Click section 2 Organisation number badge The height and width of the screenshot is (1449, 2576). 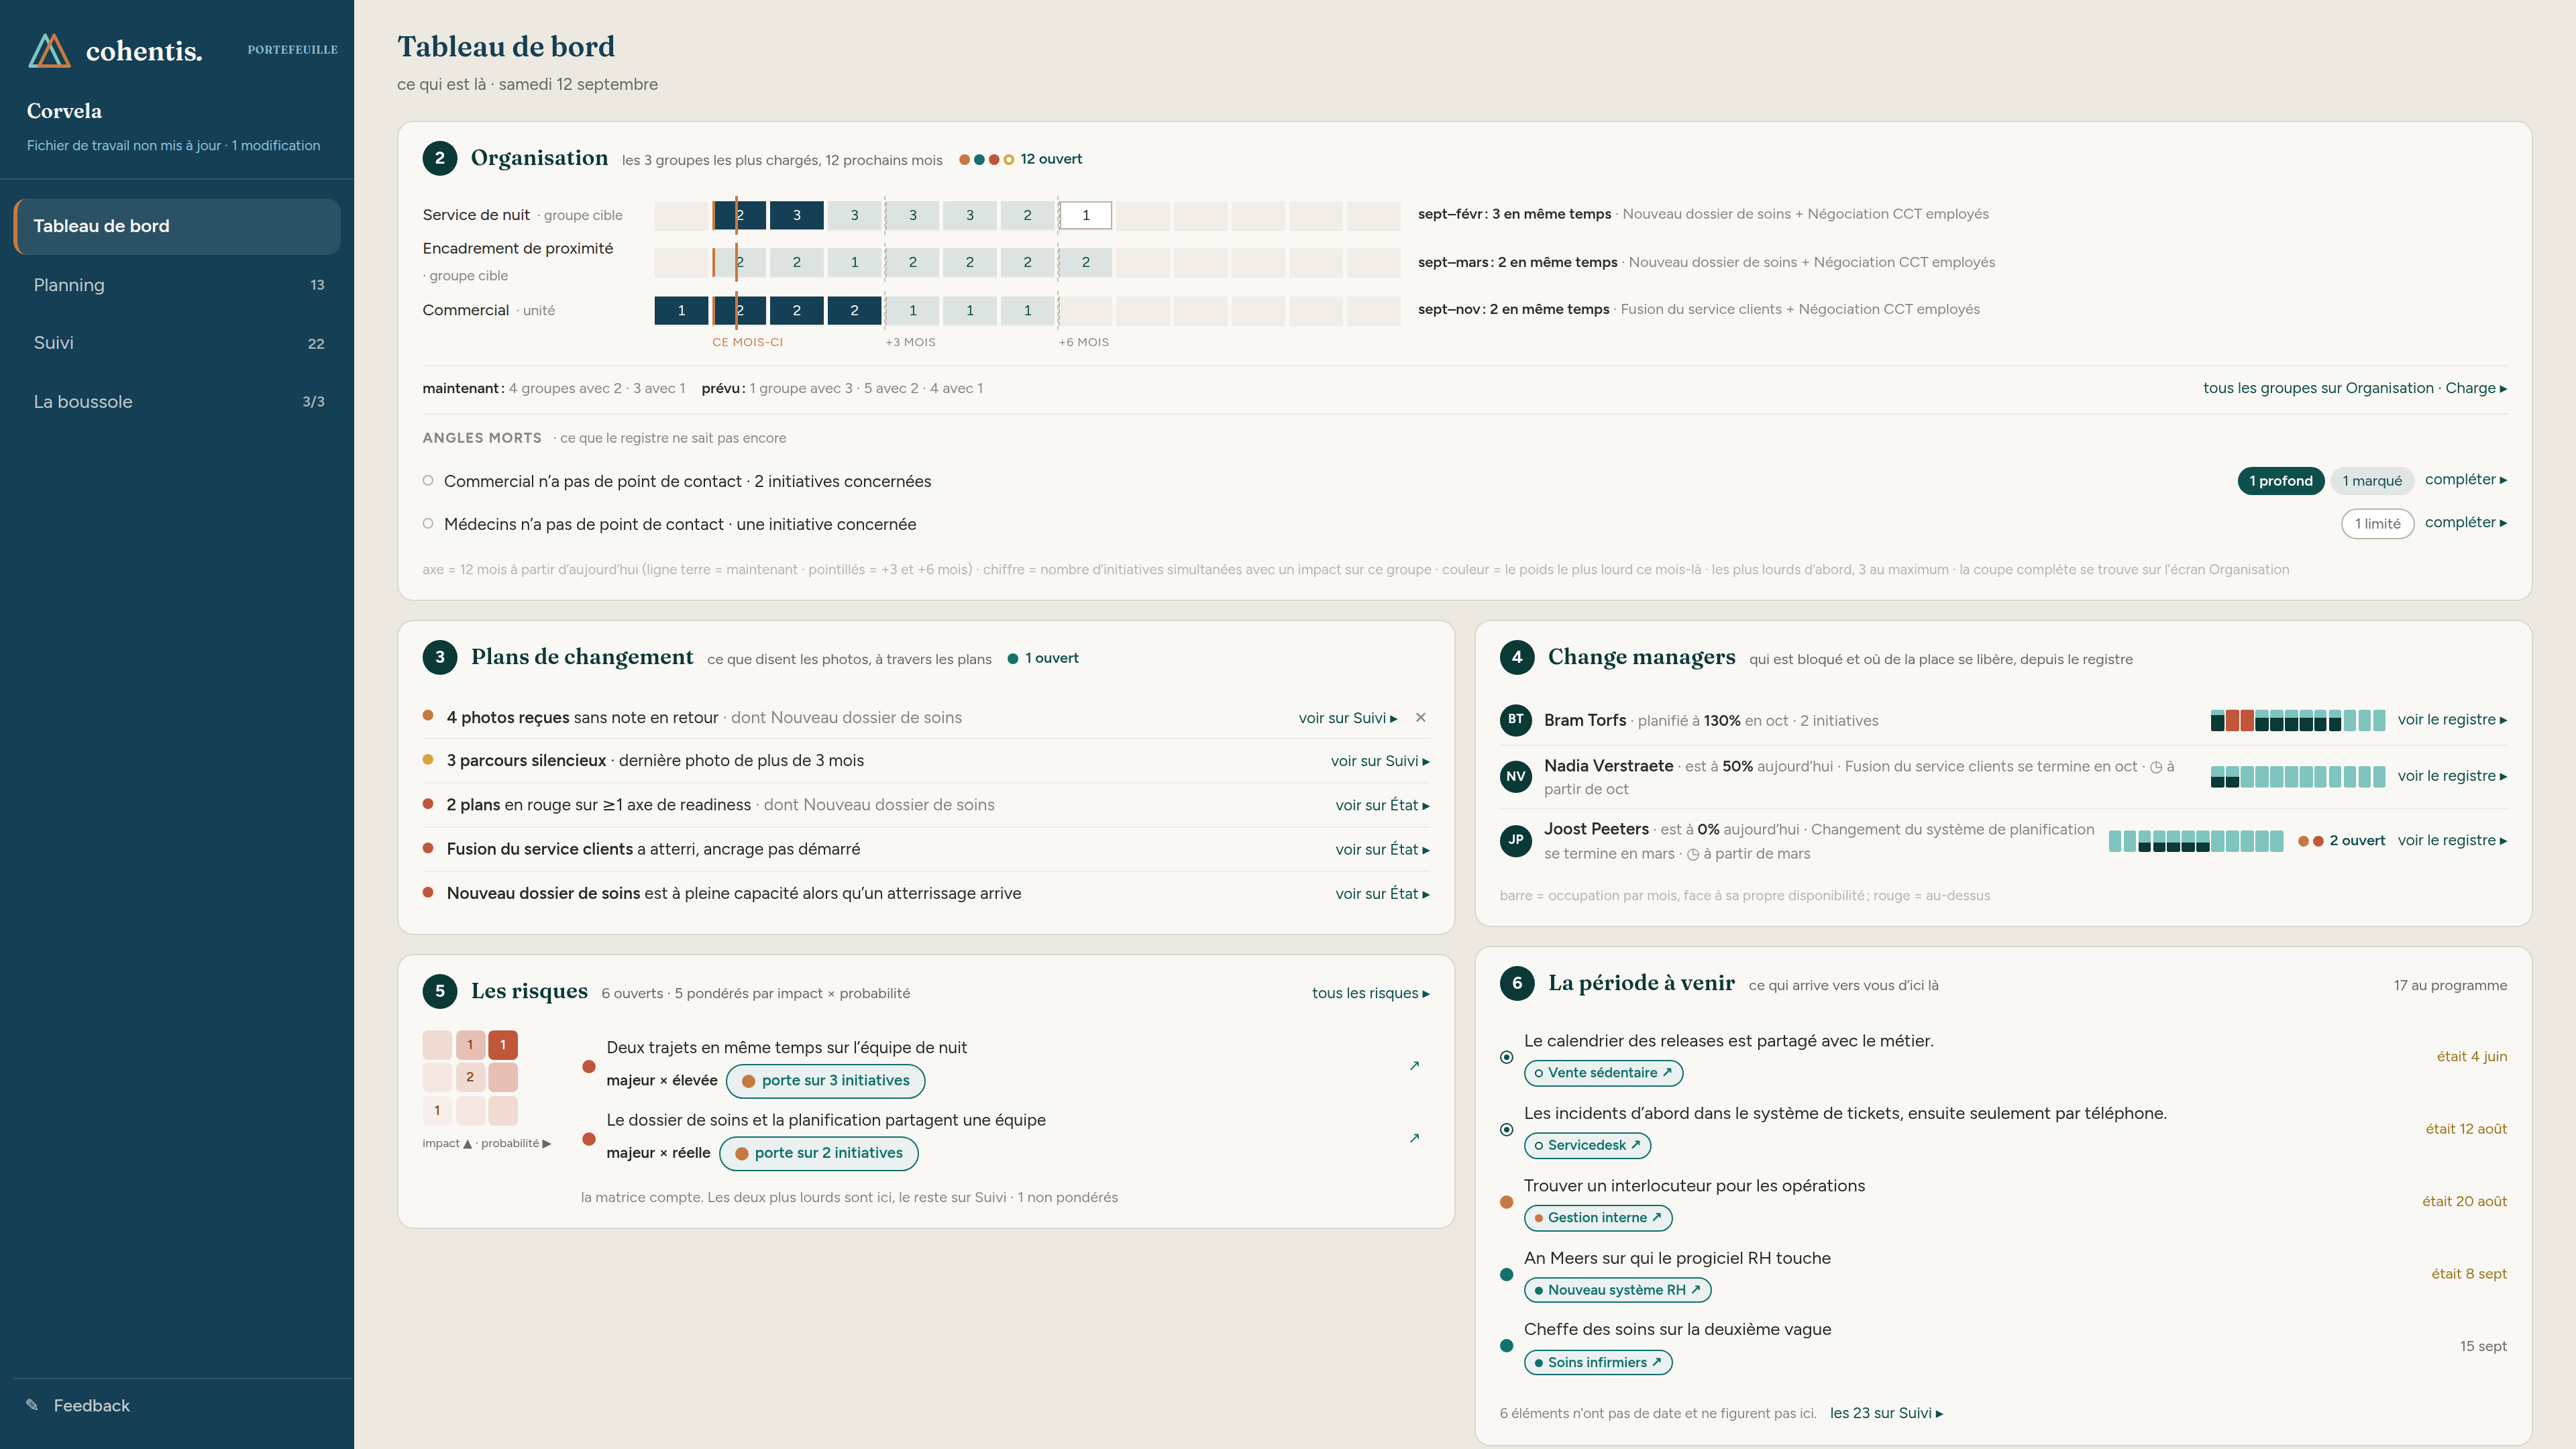point(440,158)
